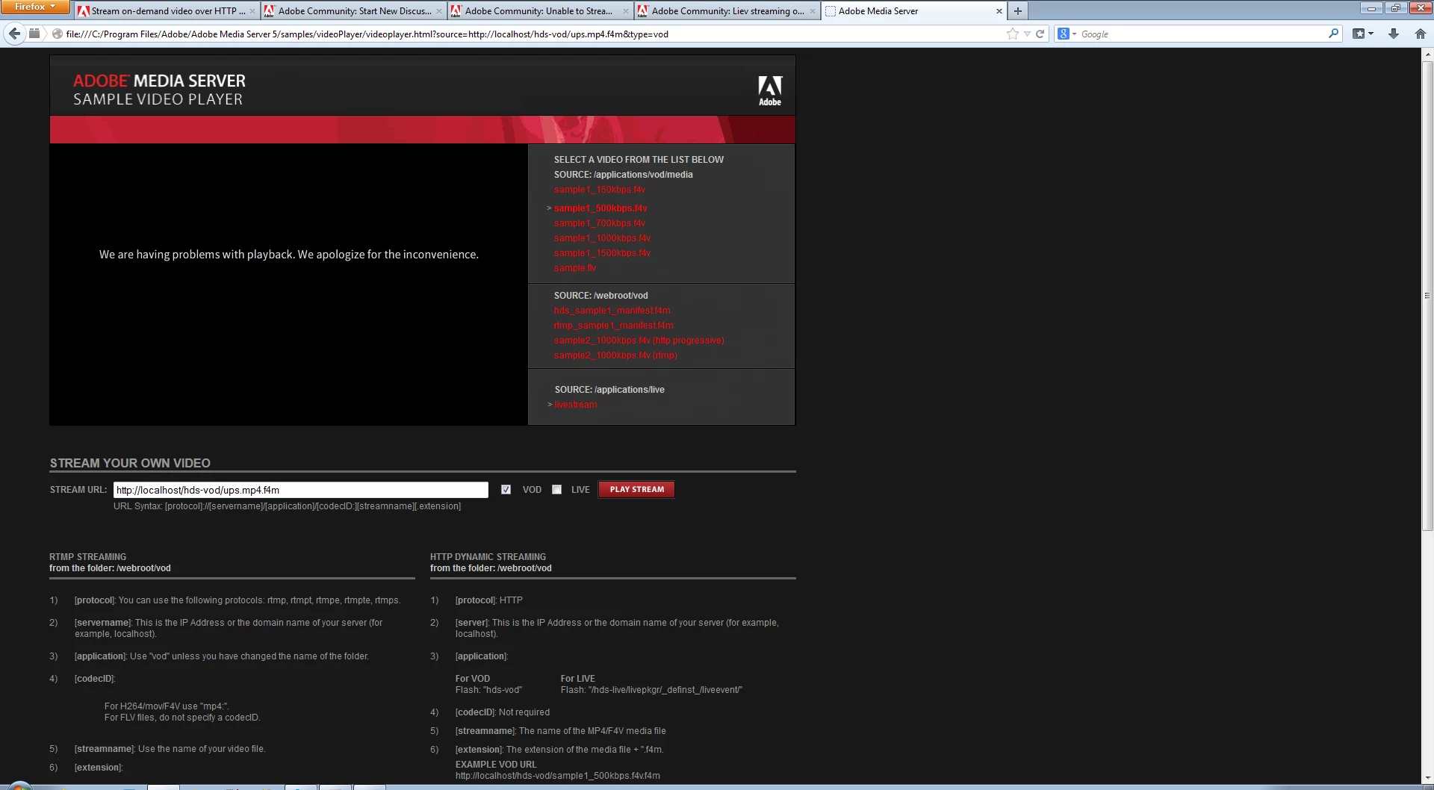
Task: Click the Stream URL input field
Action: (300, 490)
